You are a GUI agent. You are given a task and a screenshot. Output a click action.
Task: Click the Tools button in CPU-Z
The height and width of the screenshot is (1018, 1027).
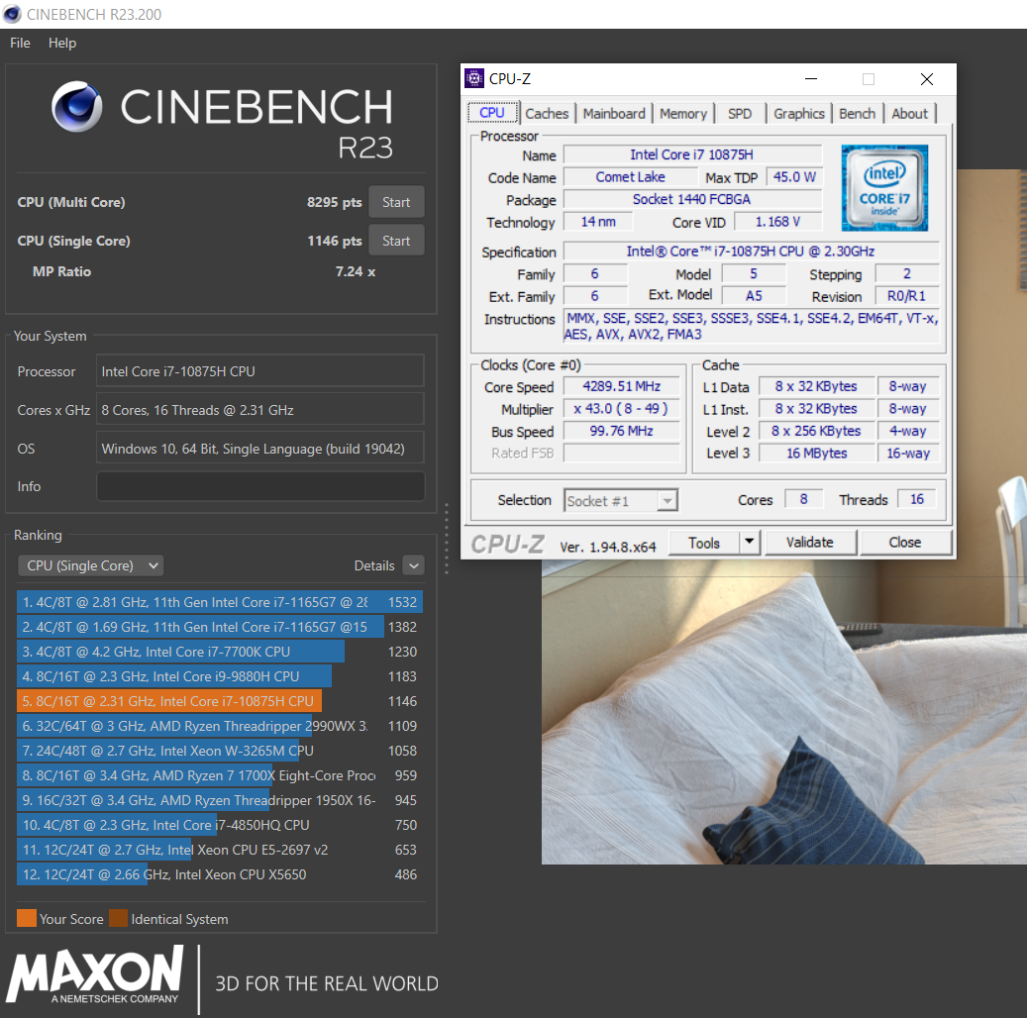704,543
